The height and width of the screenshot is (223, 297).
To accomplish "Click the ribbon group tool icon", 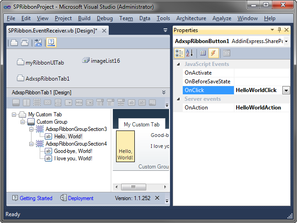I will tap(16, 103).
